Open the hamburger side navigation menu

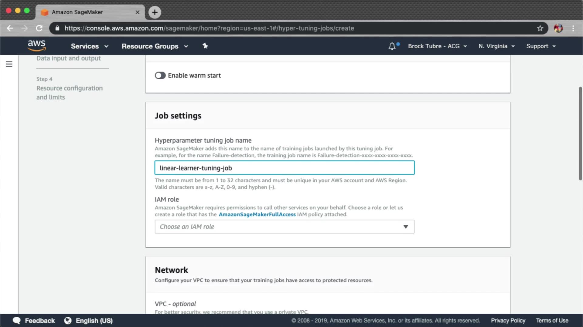9,64
